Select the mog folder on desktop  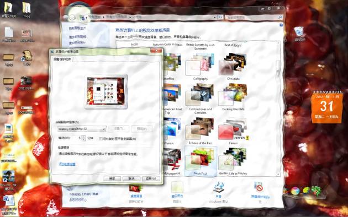tap(27, 10)
